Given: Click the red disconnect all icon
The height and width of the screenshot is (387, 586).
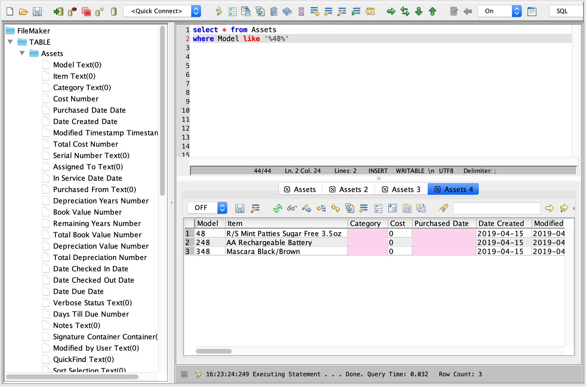Looking at the screenshot, I should (86, 11).
